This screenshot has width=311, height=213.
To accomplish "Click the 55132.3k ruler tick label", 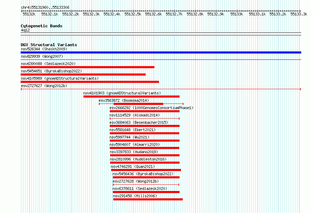I will [x=91, y=14].
